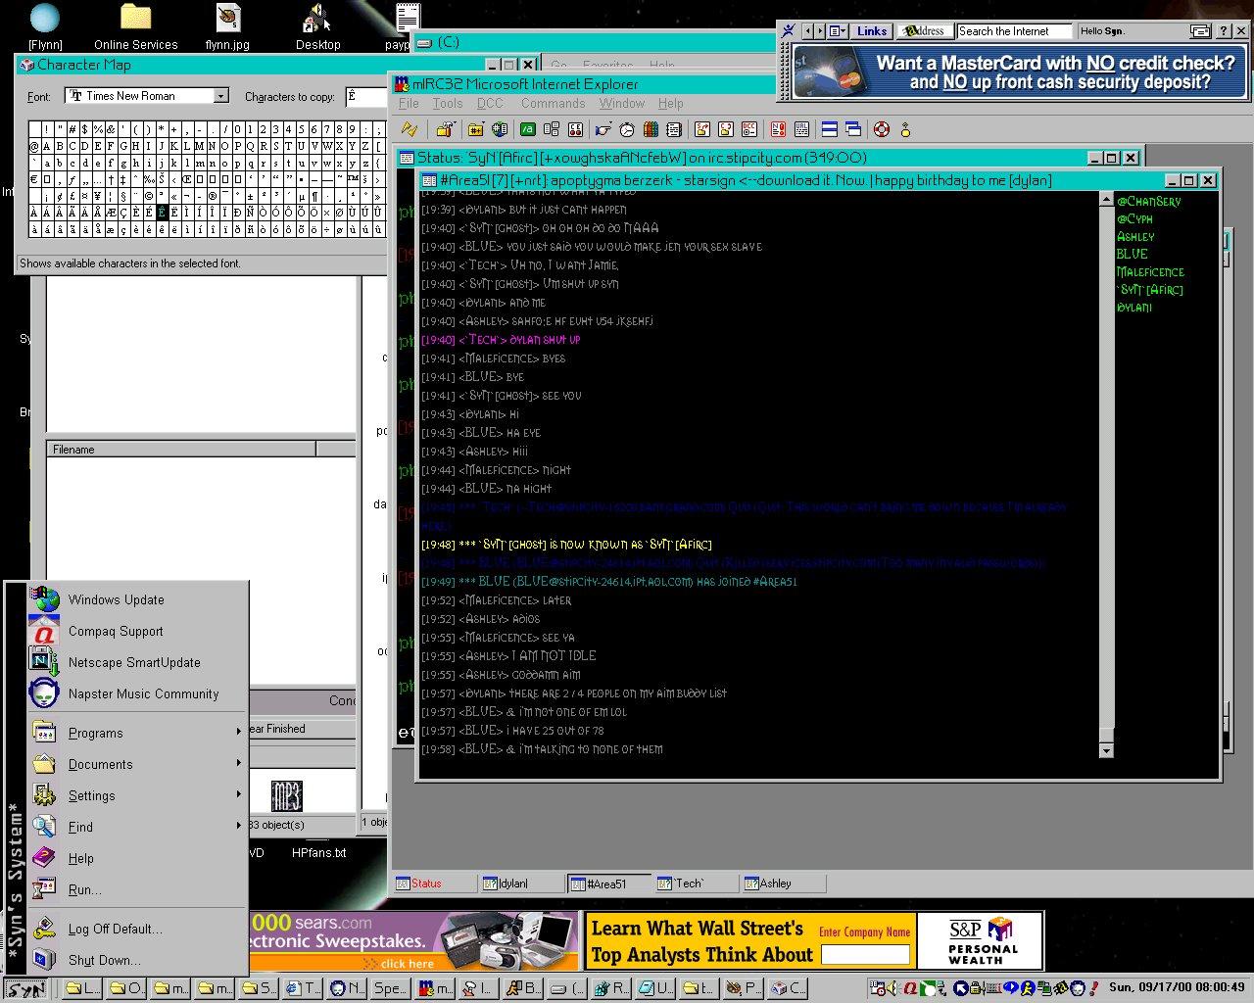Switch to the #Area51 window tab
The width and height of the screenshot is (1254, 1003).
pos(607,884)
